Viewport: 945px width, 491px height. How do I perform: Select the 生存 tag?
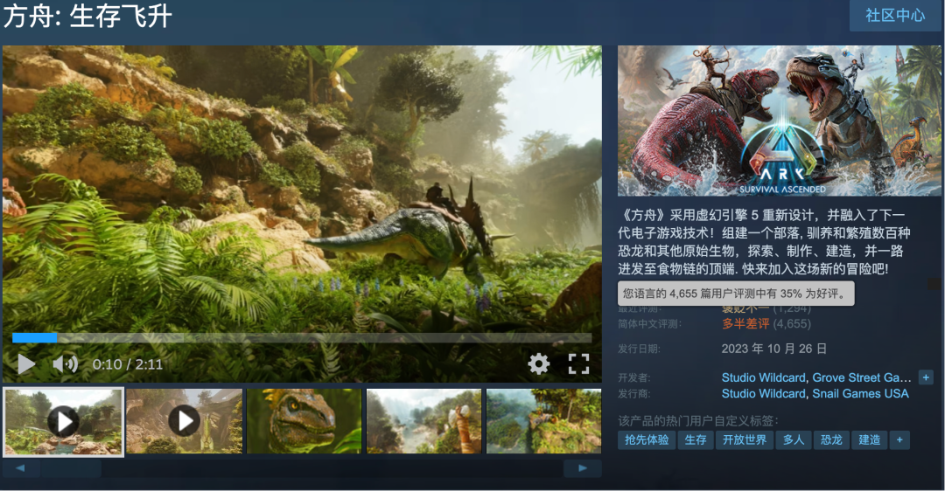tap(696, 439)
